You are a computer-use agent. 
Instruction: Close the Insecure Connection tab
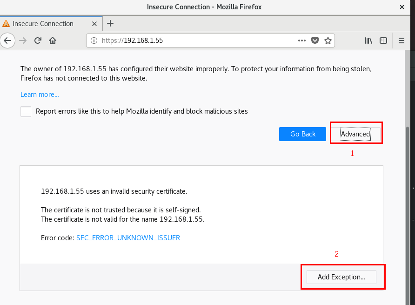coord(94,24)
